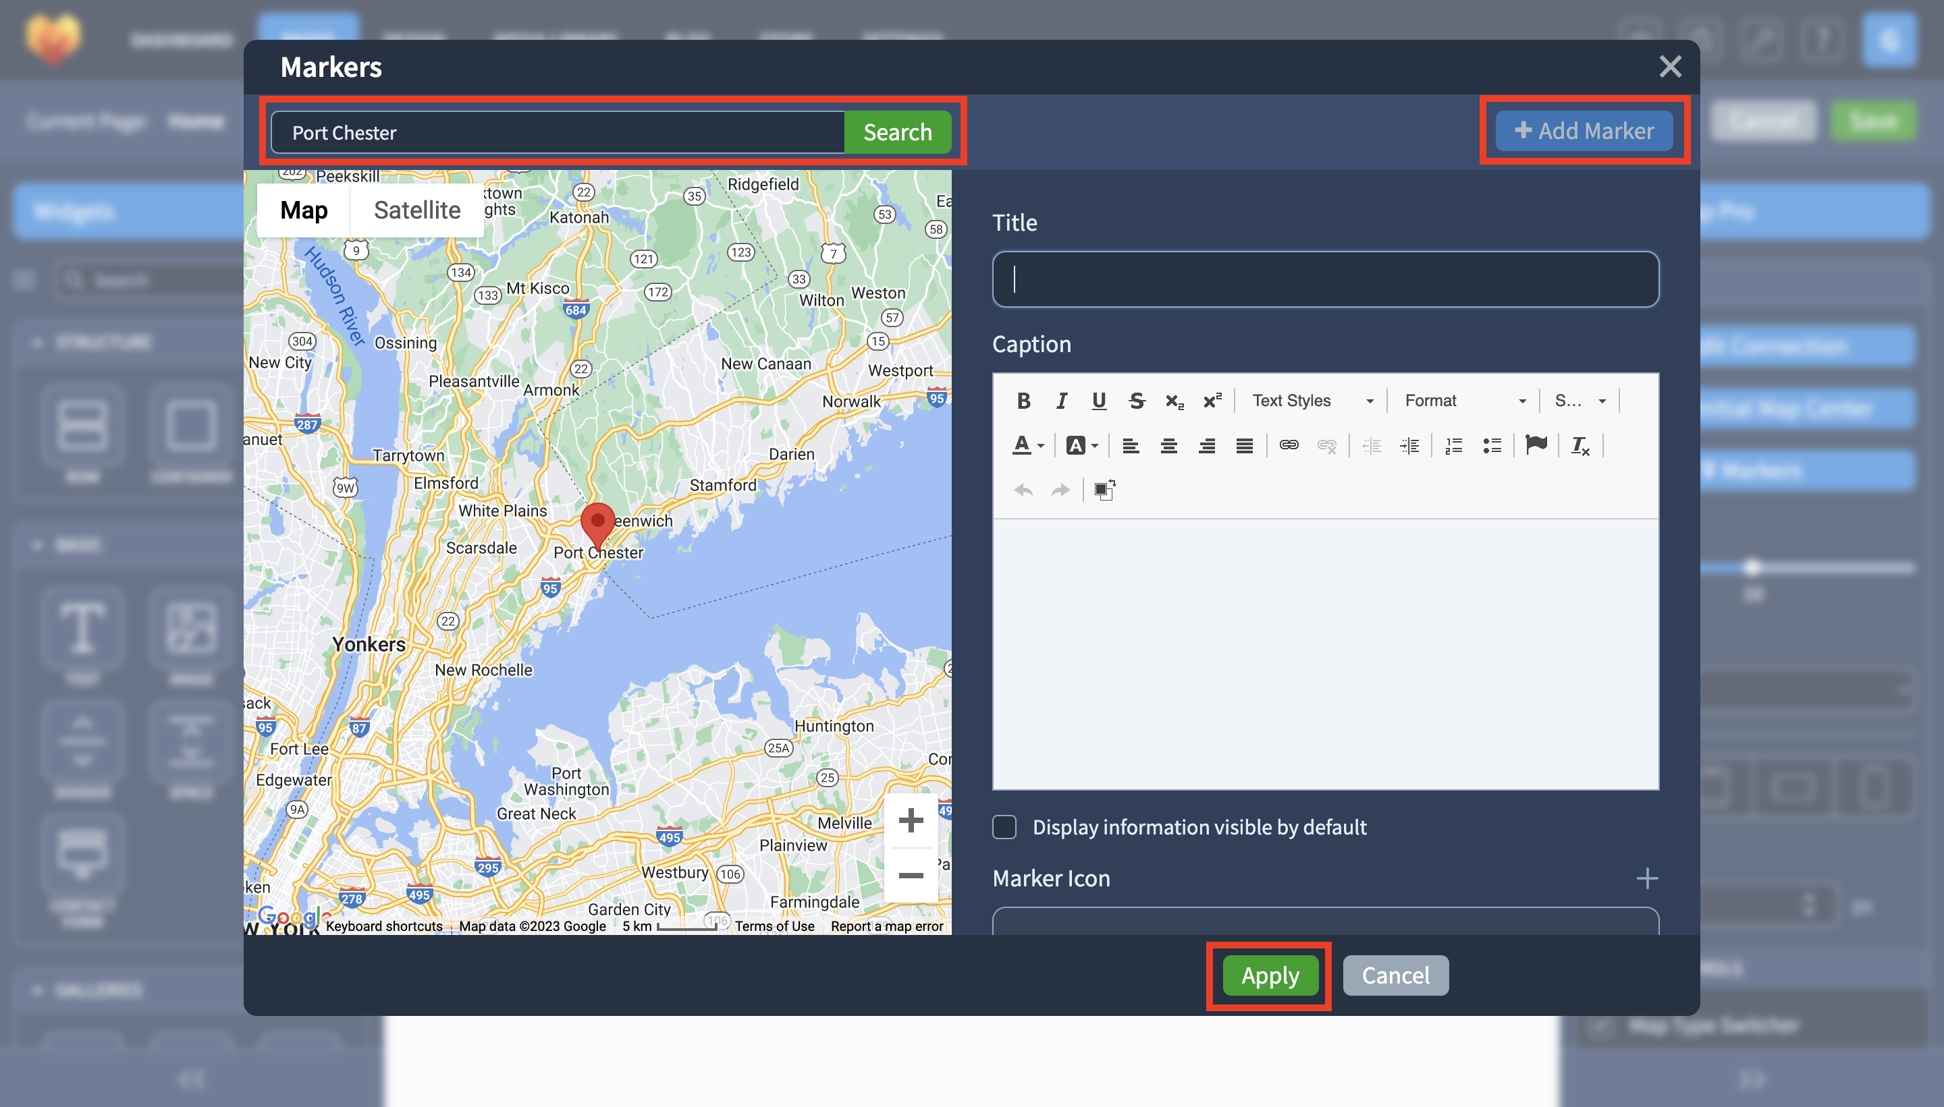1944x1107 pixels.
Task: Zoom in on the map
Action: pyautogui.click(x=911, y=820)
